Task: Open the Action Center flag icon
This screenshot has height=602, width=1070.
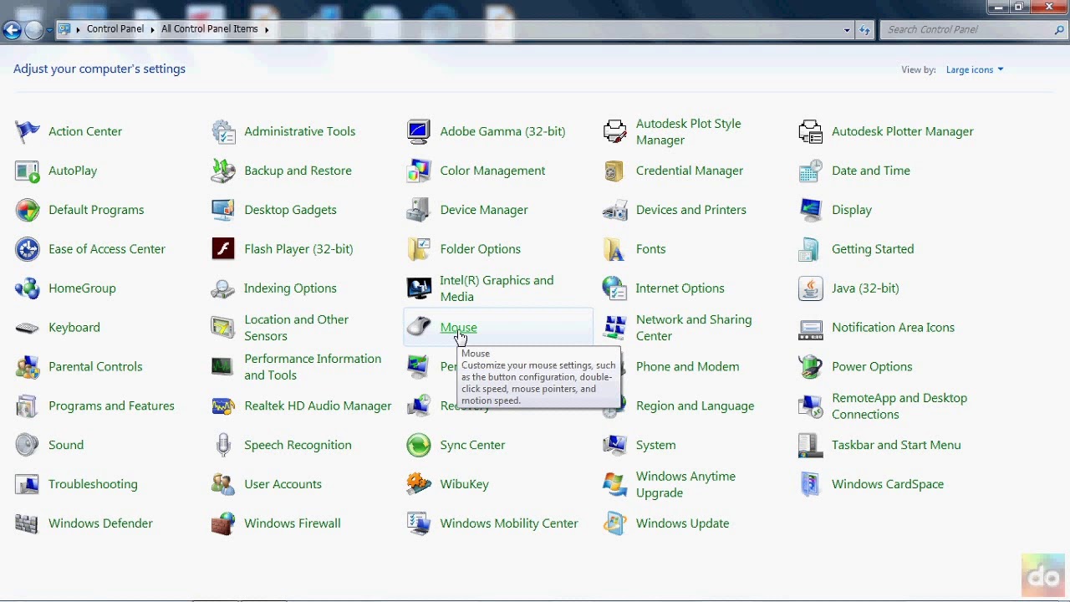Action: click(28, 131)
